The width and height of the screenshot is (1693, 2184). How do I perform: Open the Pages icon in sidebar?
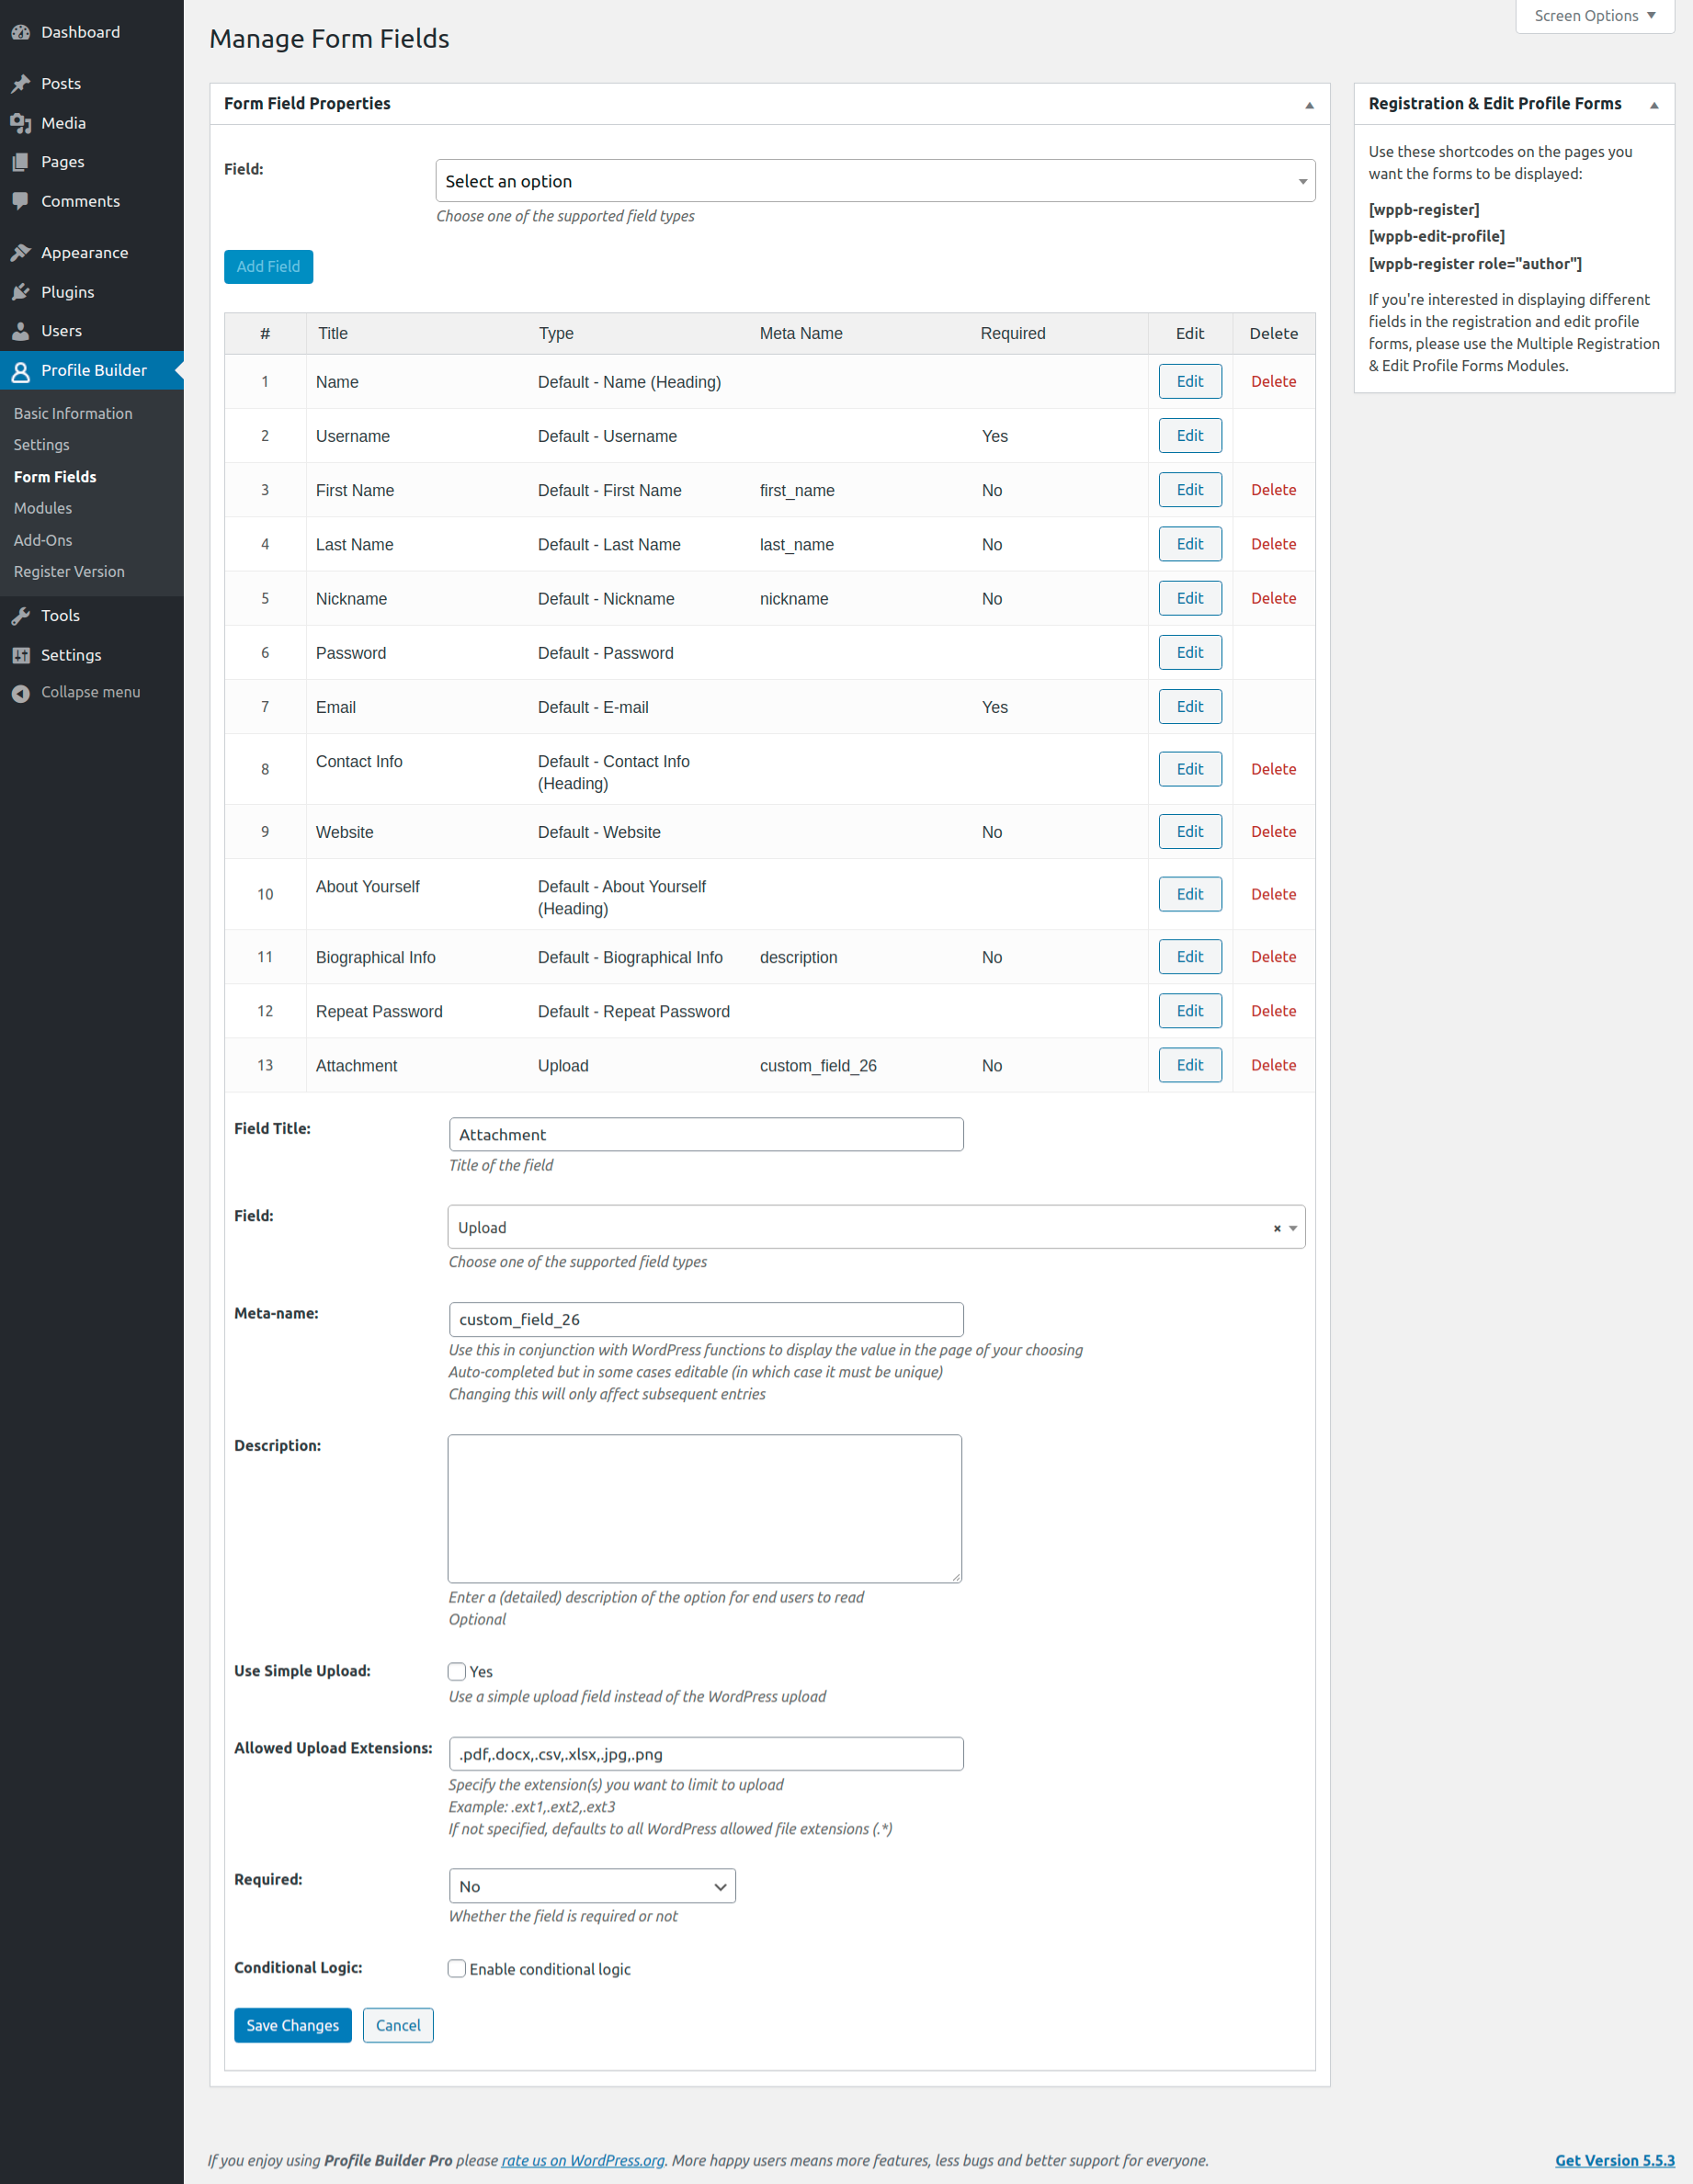pos(21,161)
